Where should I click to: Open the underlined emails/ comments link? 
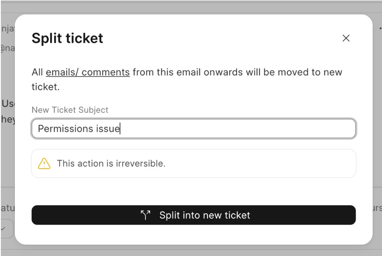[x=88, y=72]
